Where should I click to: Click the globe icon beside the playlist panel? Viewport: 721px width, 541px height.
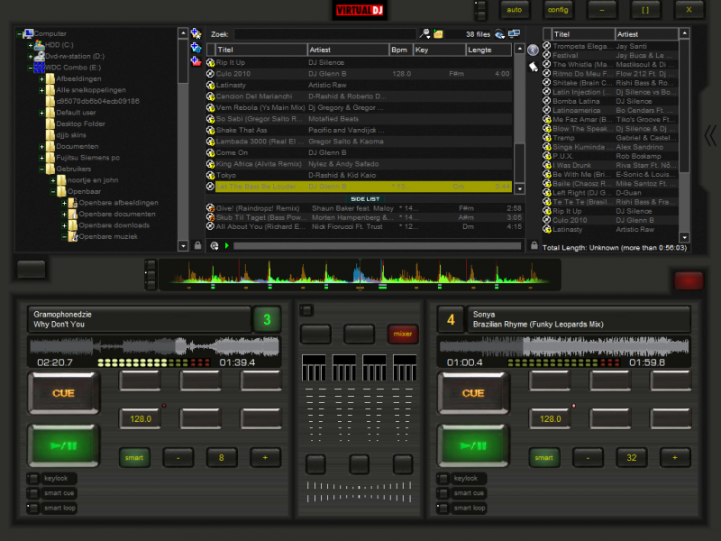tap(533, 50)
